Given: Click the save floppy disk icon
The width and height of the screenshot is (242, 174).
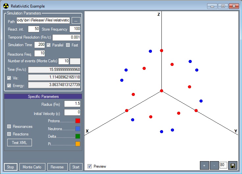Looking at the screenshot, I should click(x=232, y=165).
